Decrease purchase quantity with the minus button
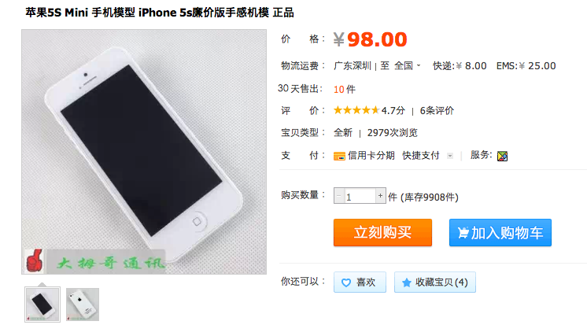 click(339, 195)
